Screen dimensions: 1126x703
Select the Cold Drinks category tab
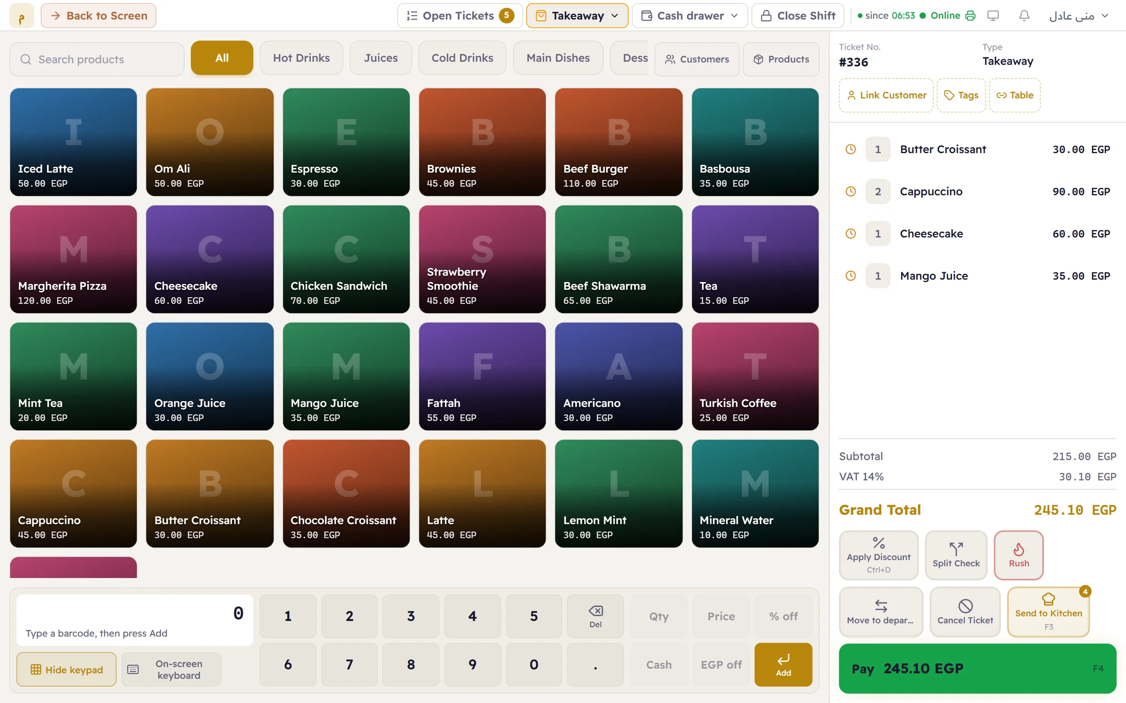coord(462,58)
